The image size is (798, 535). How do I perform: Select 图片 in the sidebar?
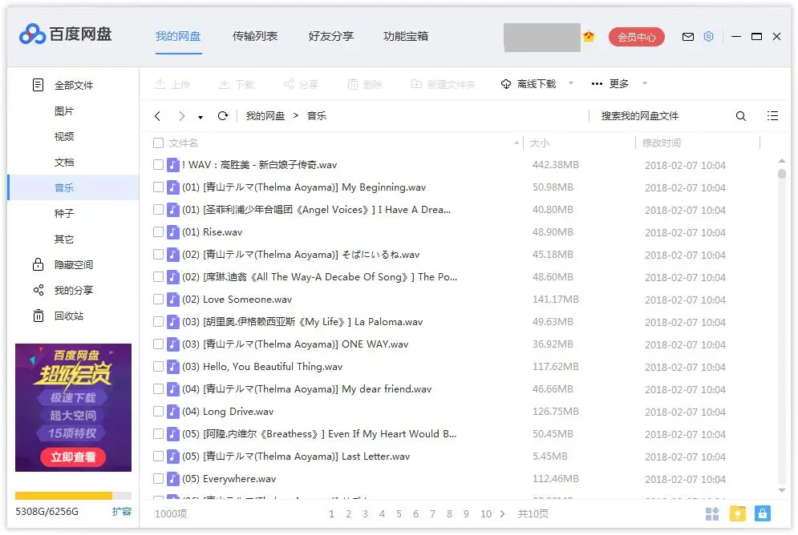pos(64,111)
